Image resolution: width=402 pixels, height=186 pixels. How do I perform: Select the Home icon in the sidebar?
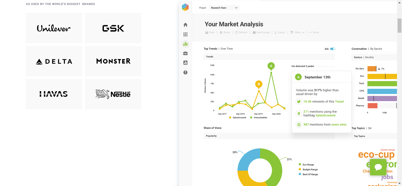[185, 25]
